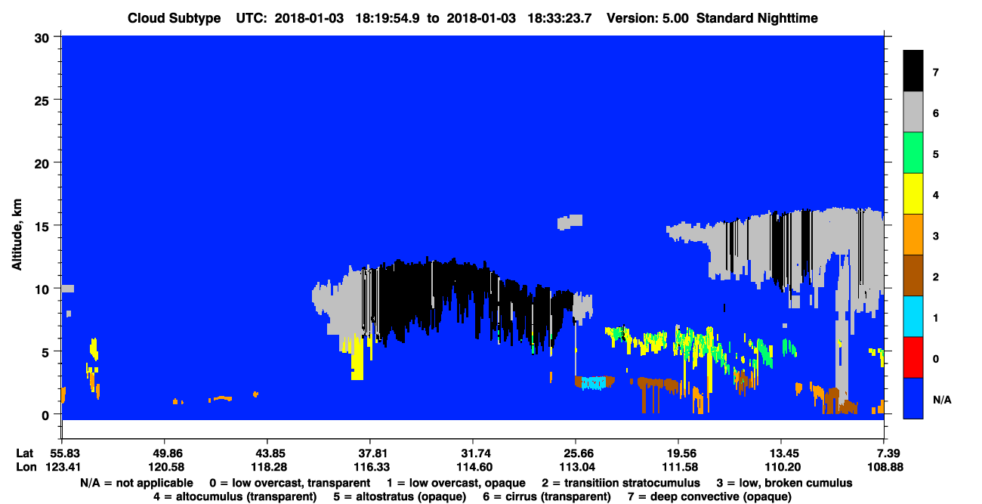Screen dimensions: 982x504
Task: Click '2 = transitiion stratocumulus' legend text
Action: 621,483
